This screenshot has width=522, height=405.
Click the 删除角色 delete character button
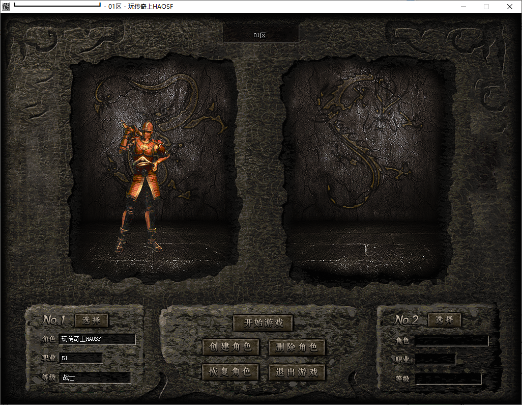[296, 347]
